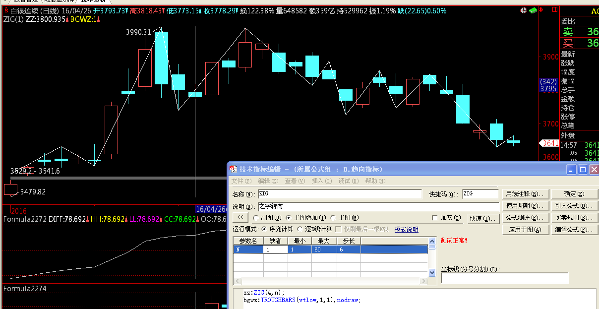The width and height of the screenshot is (599, 309).
Task: Click the 快速 button
Action: (483, 218)
